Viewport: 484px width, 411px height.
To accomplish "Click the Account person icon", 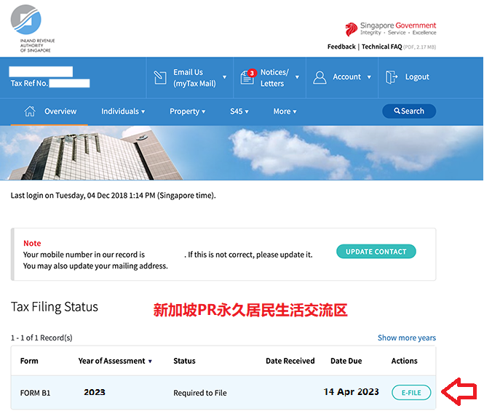I will click(x=320, y=77).
